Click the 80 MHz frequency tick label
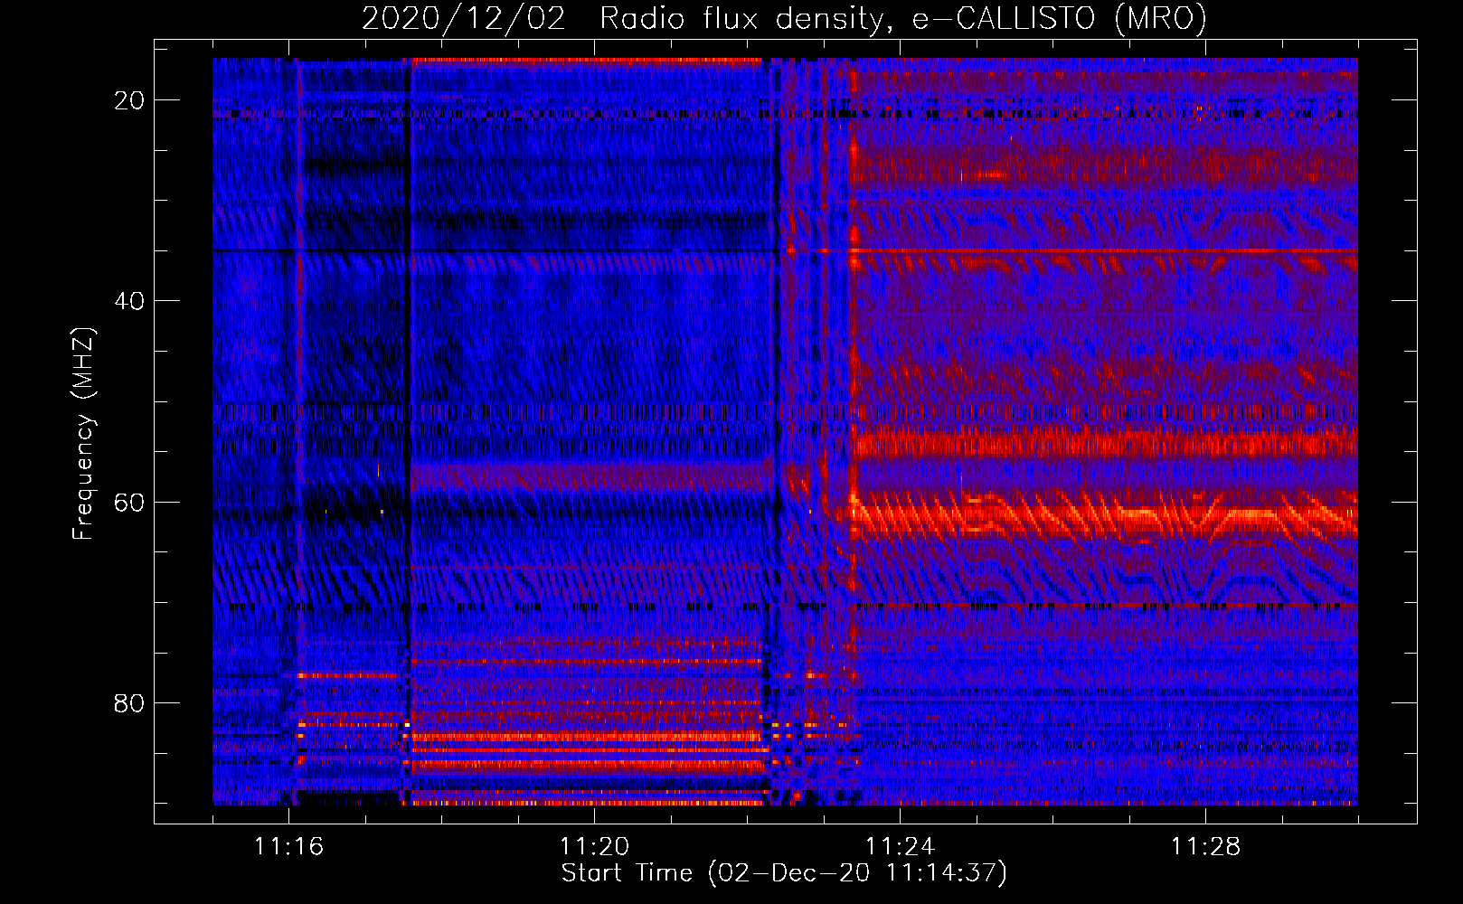The width and height of the screenshot is (1463, 904). tap(129, 702)
